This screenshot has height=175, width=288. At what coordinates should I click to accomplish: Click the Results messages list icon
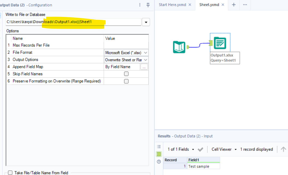point(159,147)
